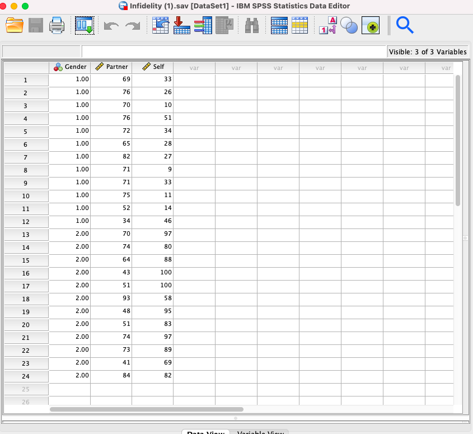Viewport: 473px width, 434px height.
Task: Click Self value 80 in row 14
Action: click(x=153, y=246)
